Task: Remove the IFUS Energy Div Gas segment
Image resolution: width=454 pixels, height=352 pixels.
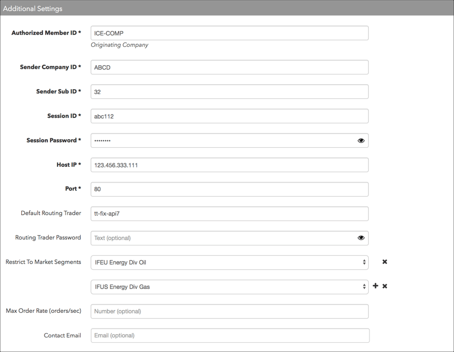Action: [x=385, y=286]
